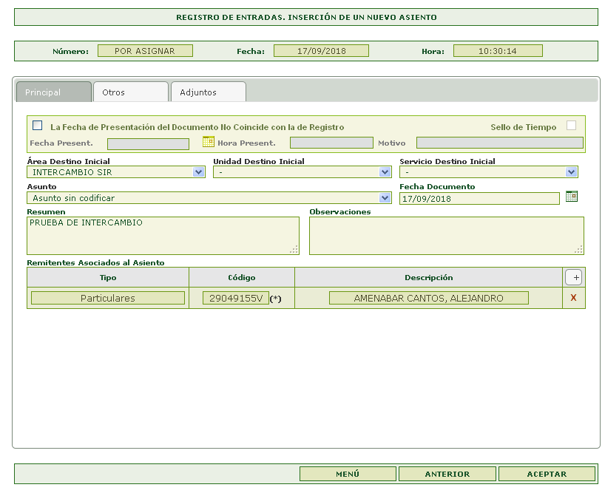Click the Número field POR ASIGNAR
Viewport: 605px width, 493px height.
[x=145, y=51]
